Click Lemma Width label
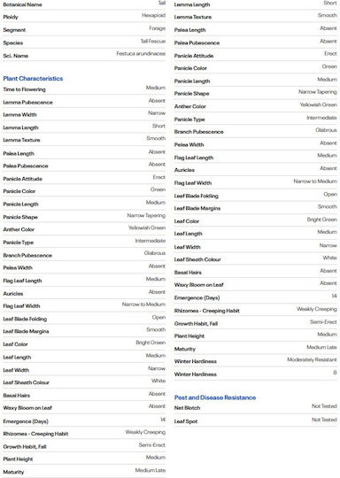340x478 pixels. click(19, 114)
